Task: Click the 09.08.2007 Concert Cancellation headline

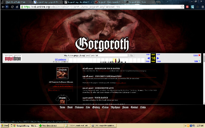Action: pos(102,76)
